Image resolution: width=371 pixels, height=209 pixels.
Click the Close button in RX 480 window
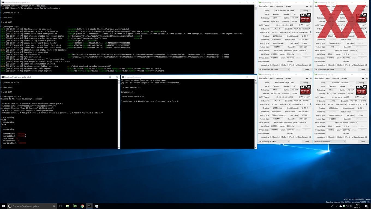pos(307,142)
